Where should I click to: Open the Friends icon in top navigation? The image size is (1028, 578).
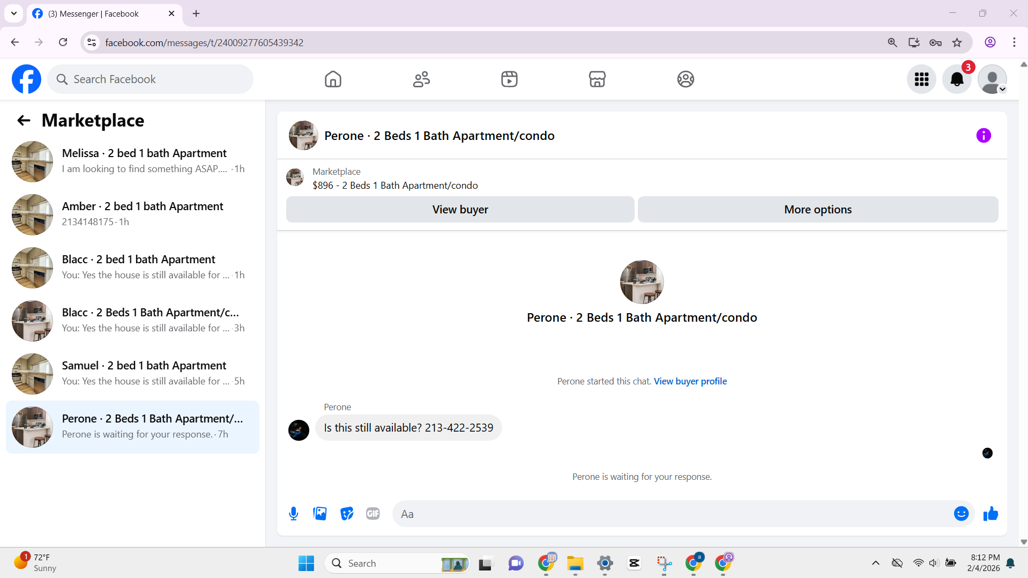(421, 79)
